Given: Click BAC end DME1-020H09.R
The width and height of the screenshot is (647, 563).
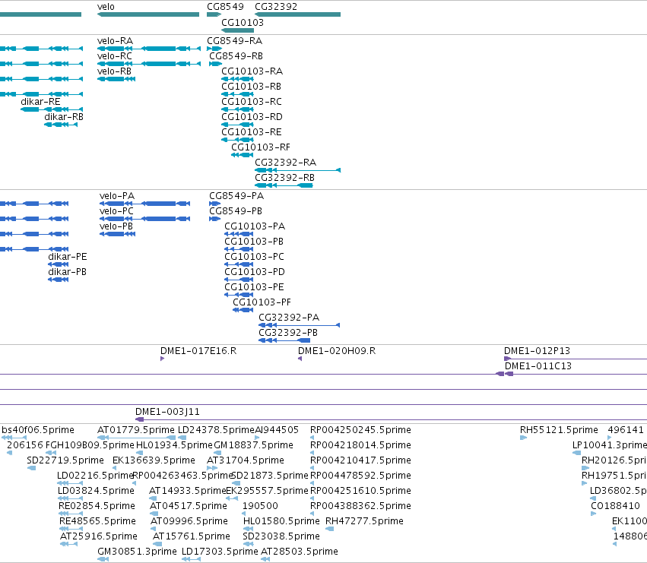Looking at the screenshot, I should [300, 359].
